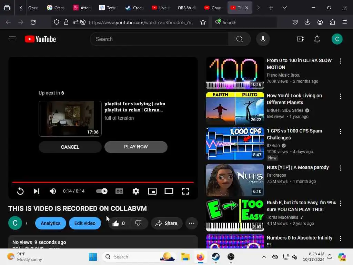
Task: Dislike the video
Action: pyautogui.click(x=139, y=223)
